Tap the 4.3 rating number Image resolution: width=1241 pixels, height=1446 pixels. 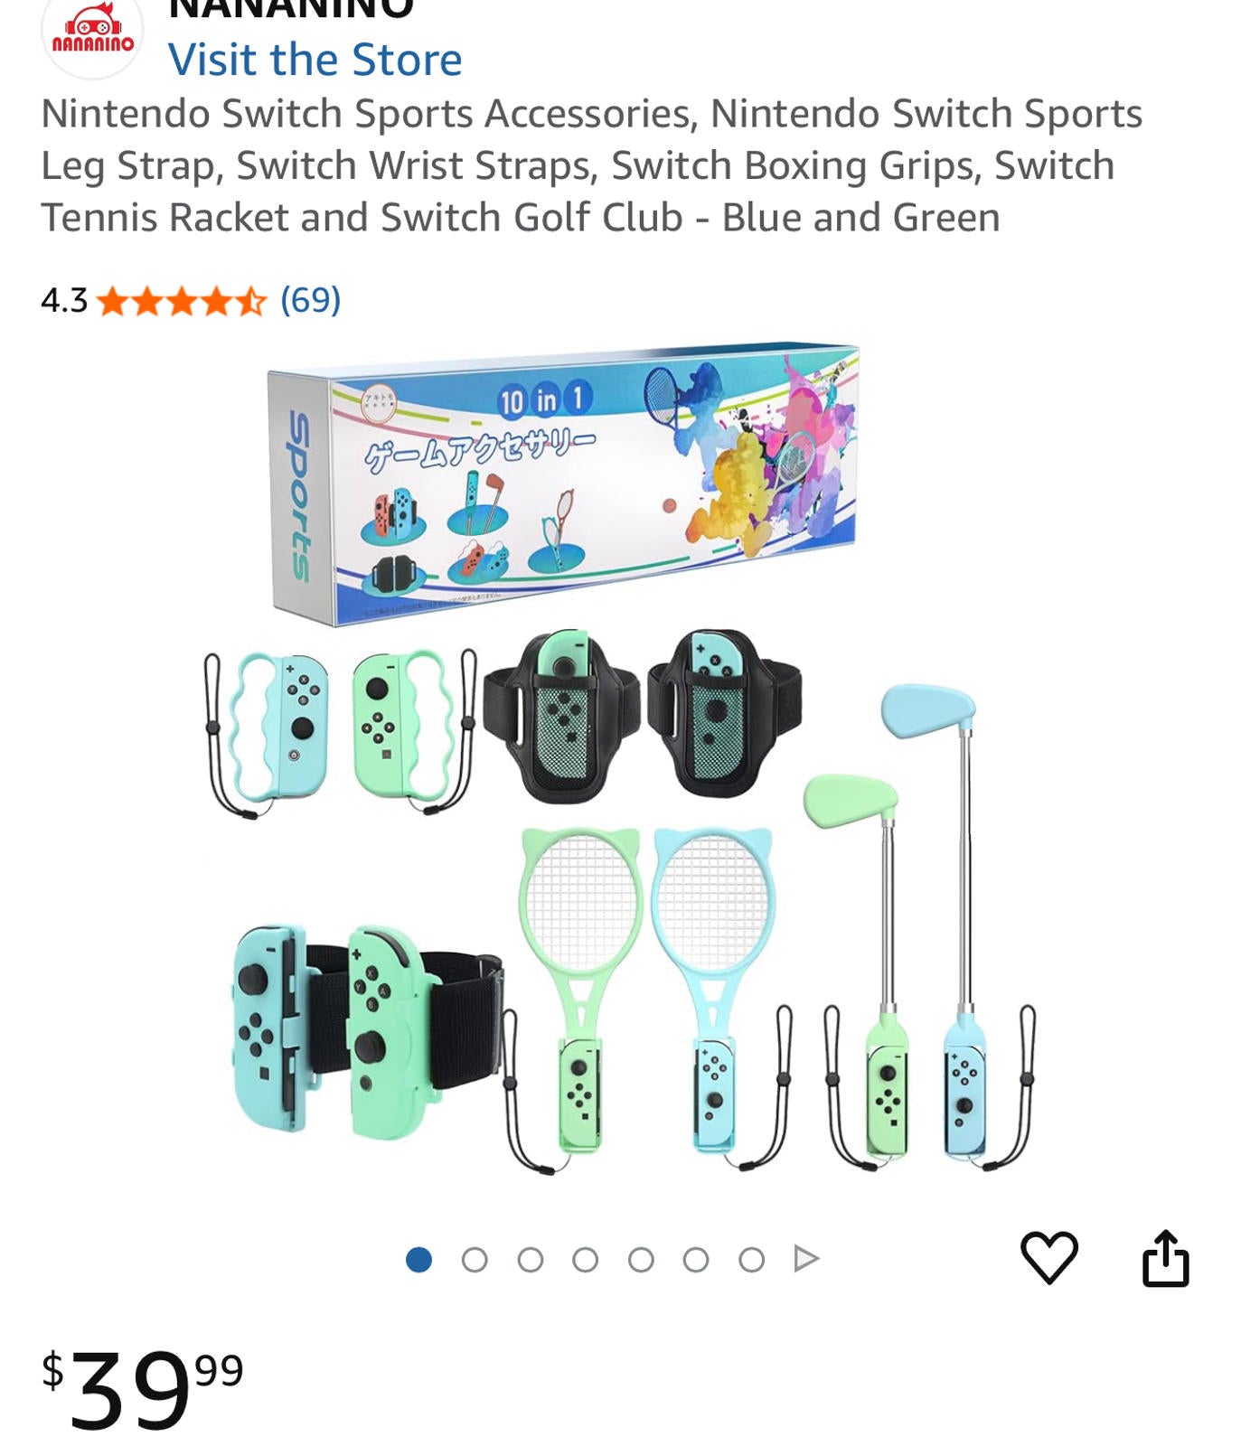tap(64, 300)
